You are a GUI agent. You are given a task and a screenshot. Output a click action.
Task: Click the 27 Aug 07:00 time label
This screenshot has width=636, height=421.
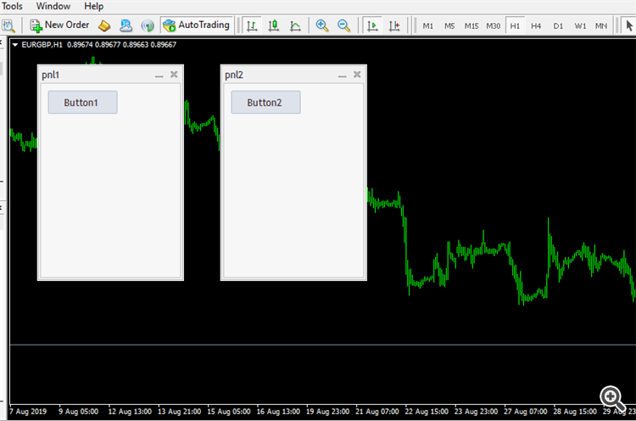click(526, 412)
